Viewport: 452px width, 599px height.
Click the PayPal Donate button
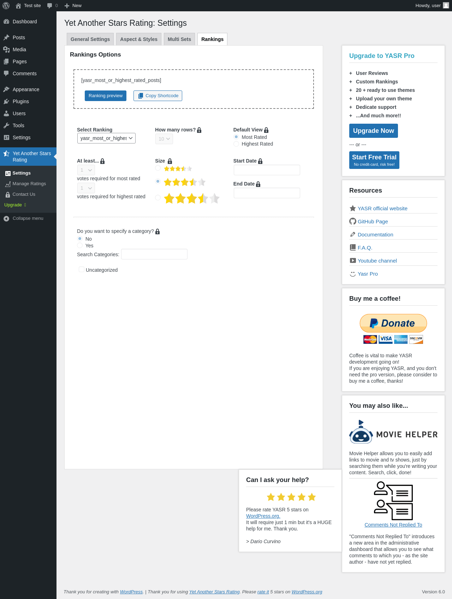[393, 323]
